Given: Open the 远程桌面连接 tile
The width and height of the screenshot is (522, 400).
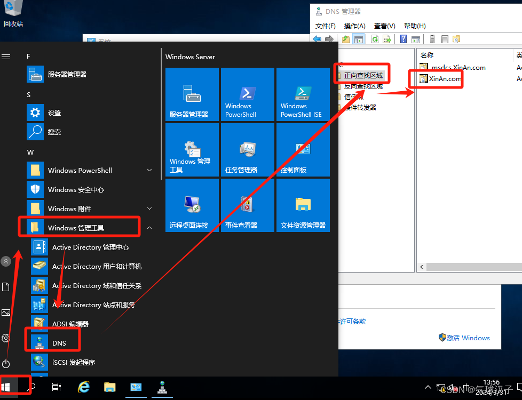Looking at the screenshot, I should click(x=192, y=205).
